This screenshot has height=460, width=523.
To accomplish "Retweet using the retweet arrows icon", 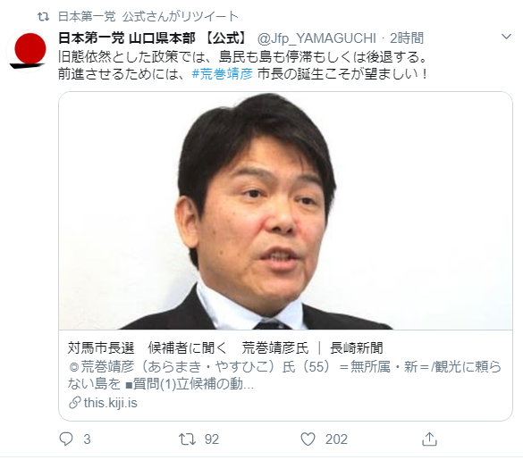I will point(187,439).
